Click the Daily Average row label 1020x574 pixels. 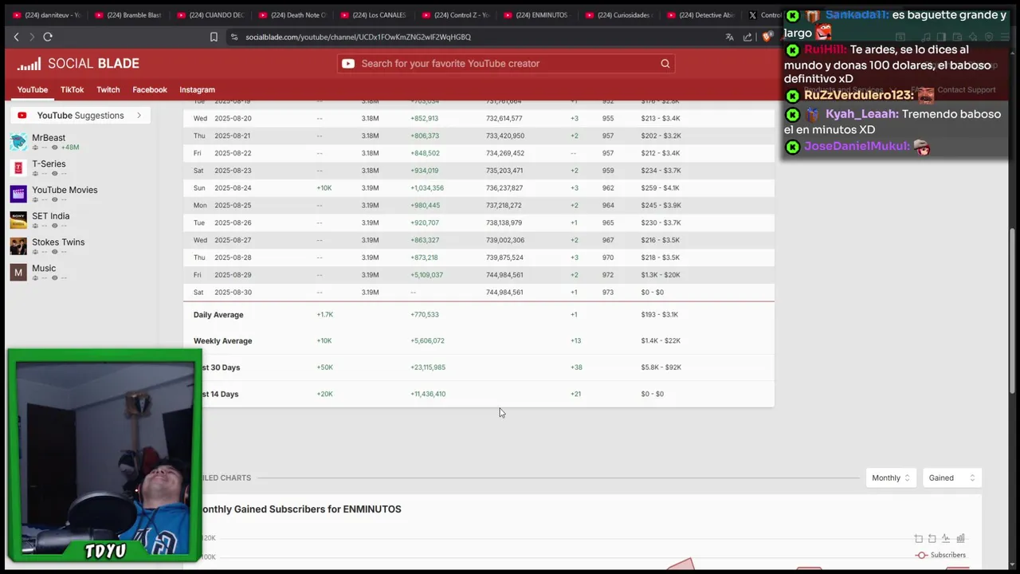218,315
